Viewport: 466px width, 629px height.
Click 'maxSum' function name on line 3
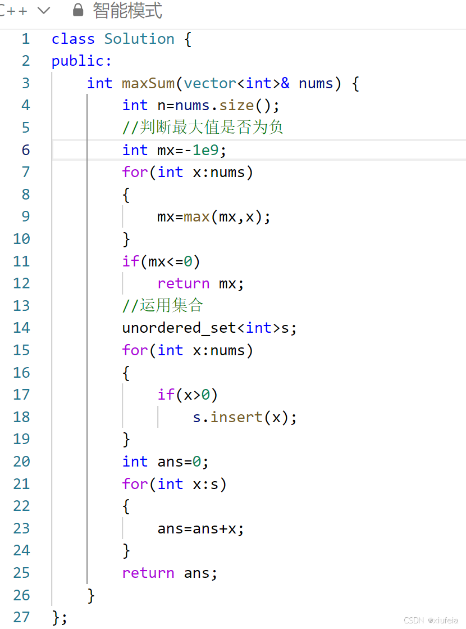pyautogui.click(x=148, y=83)
